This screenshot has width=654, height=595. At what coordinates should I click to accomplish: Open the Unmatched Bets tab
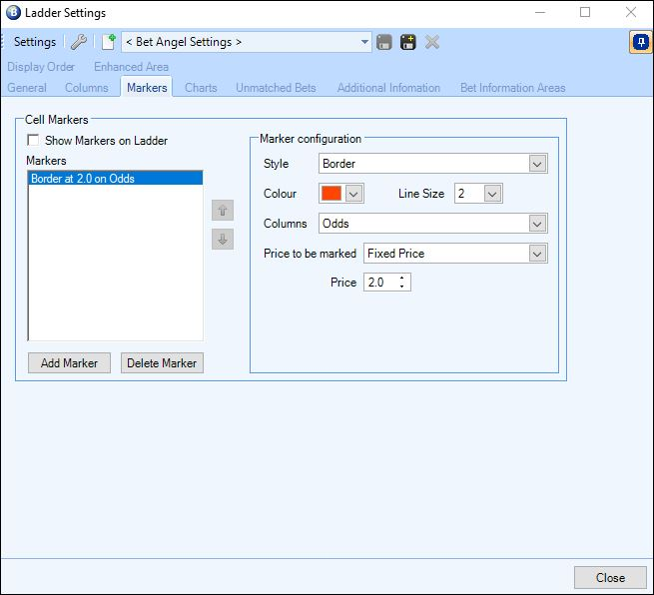276,88
